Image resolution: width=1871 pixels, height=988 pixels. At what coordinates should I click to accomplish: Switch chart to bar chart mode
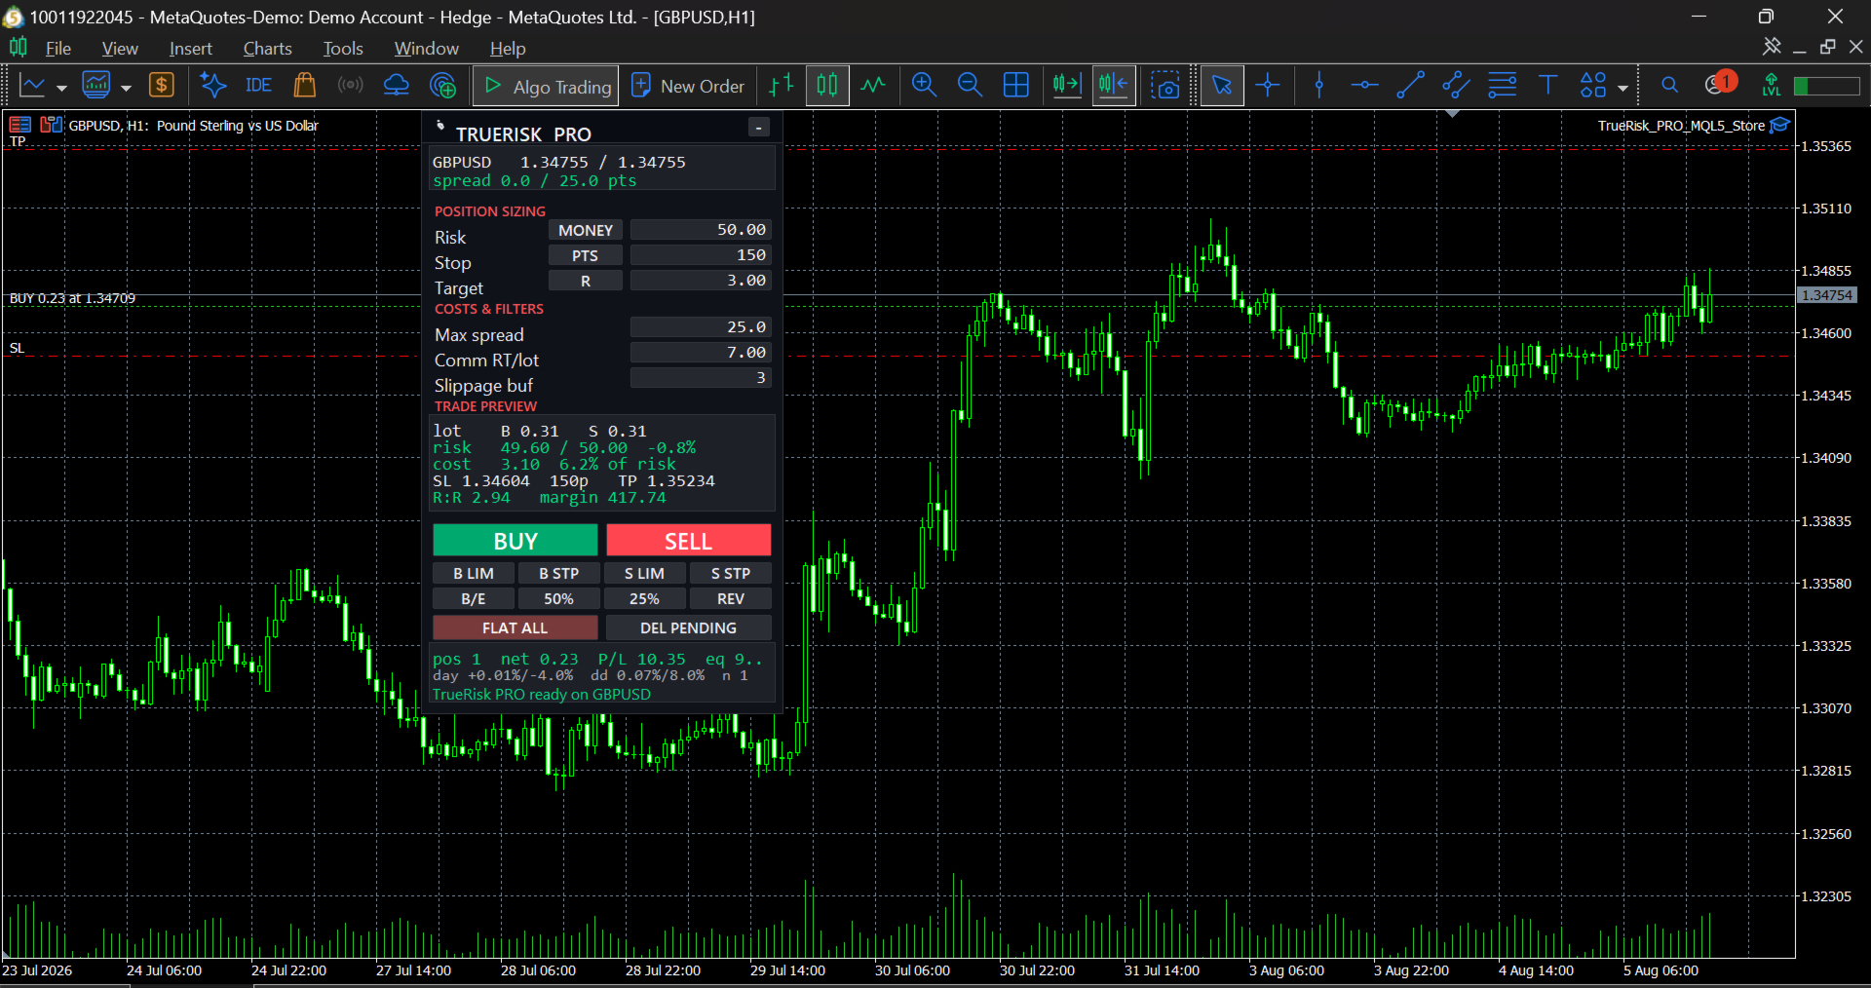(x=781, y=86)
